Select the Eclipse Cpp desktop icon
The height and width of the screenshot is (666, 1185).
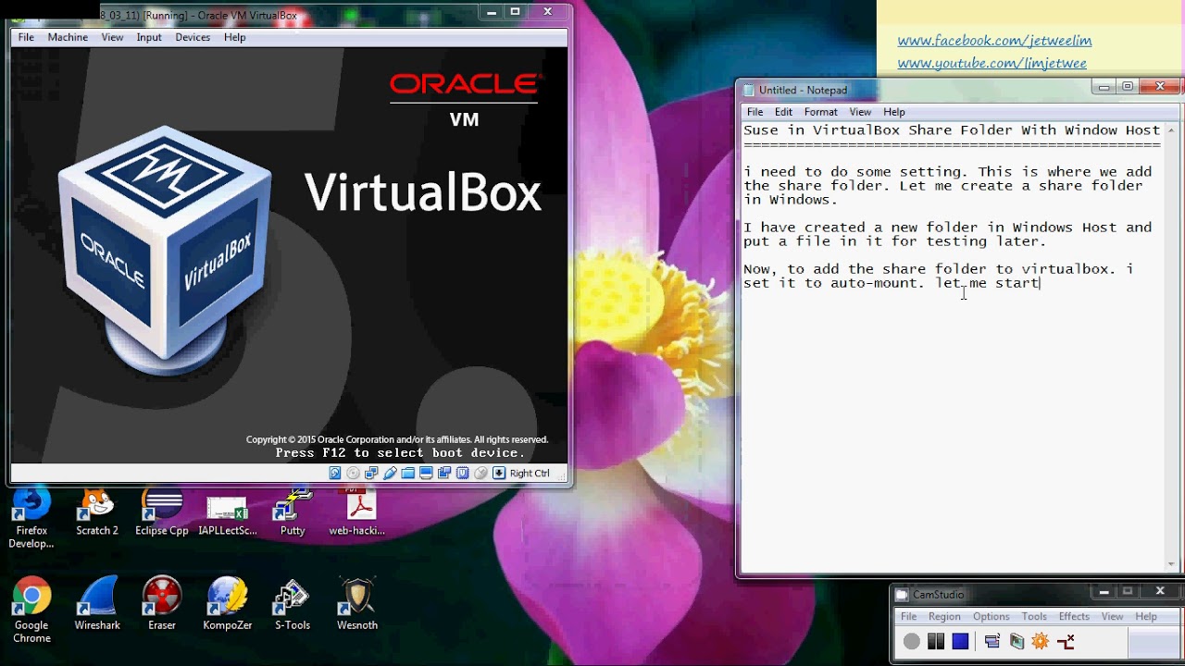click(x=162, y=512)
